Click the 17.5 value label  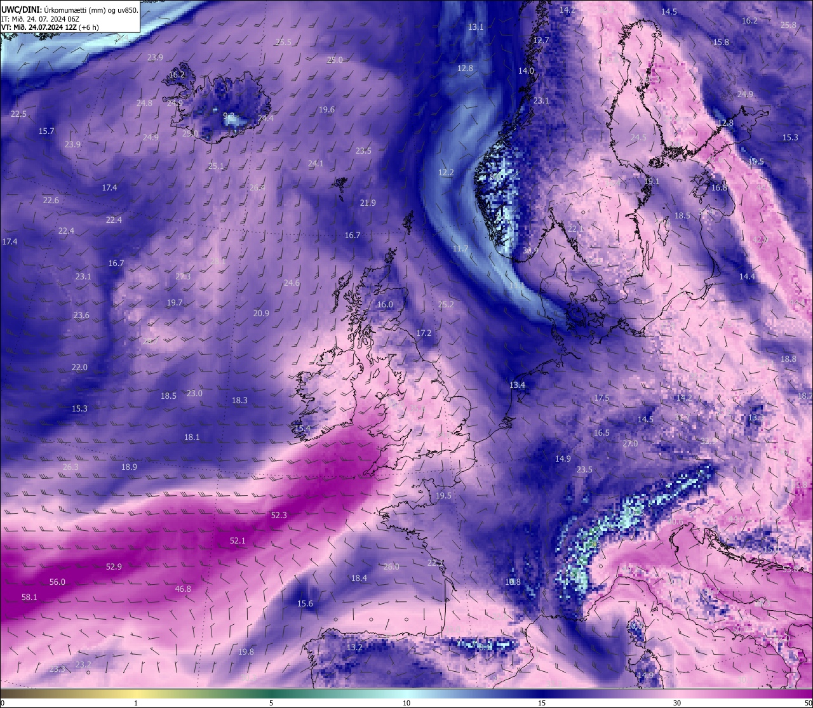pos(601,398)
